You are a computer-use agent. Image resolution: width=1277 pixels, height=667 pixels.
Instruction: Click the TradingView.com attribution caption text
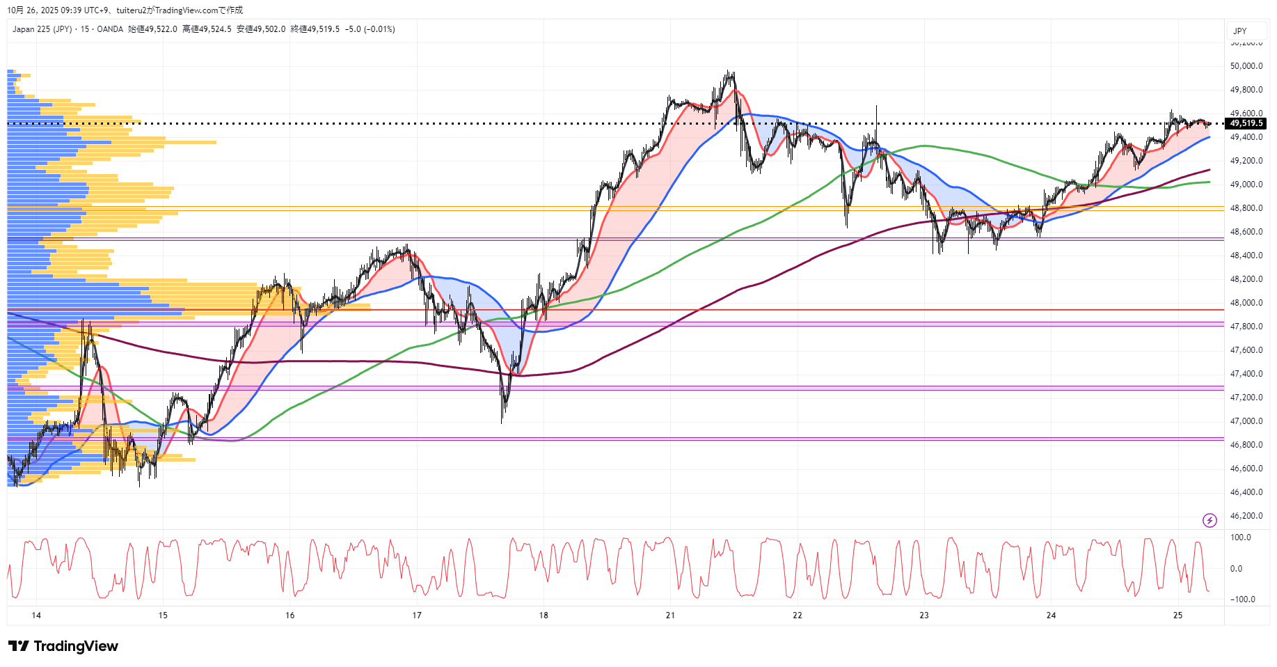(x=125, y=10)
